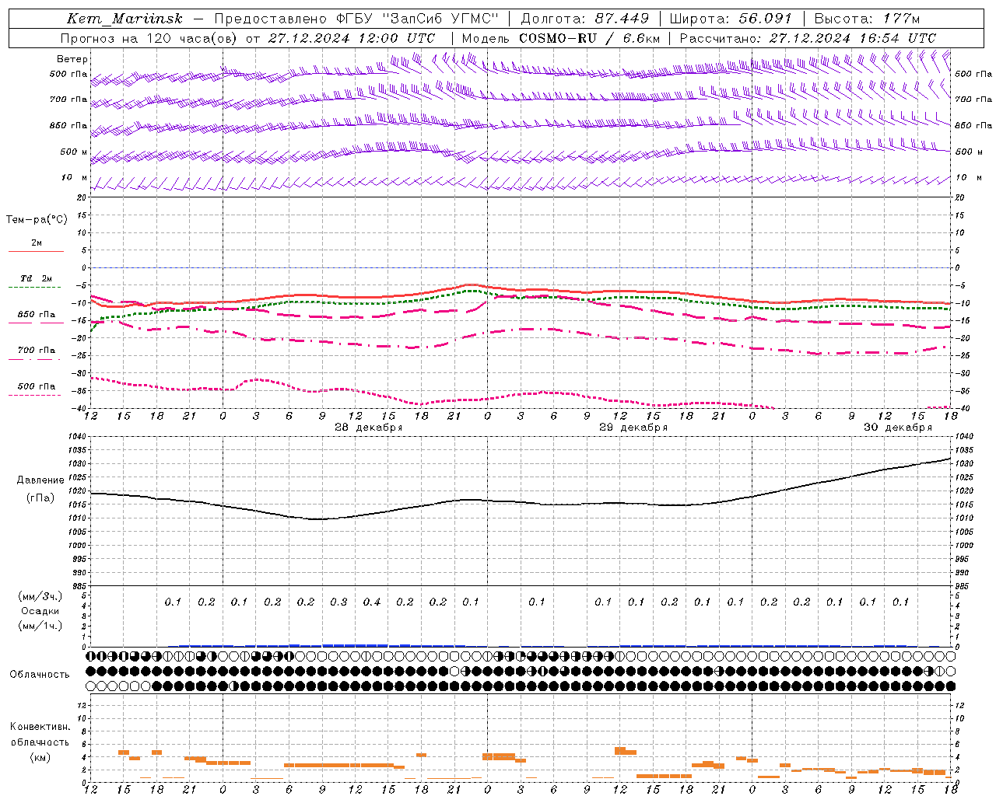Click the 'Модель COSMO-RU / 6.6км' label
The height and width of the screenshot is (796, 996).
point(561,38)
